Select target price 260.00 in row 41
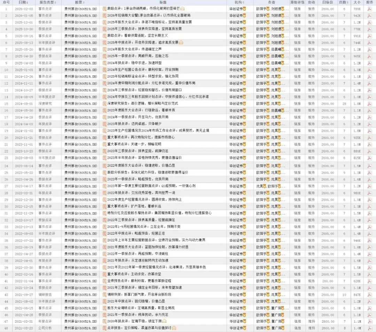 coord(328,281)
